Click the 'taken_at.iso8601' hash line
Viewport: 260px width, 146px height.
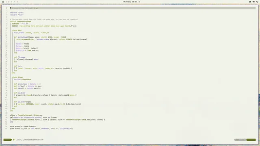(x=44, y=69)
